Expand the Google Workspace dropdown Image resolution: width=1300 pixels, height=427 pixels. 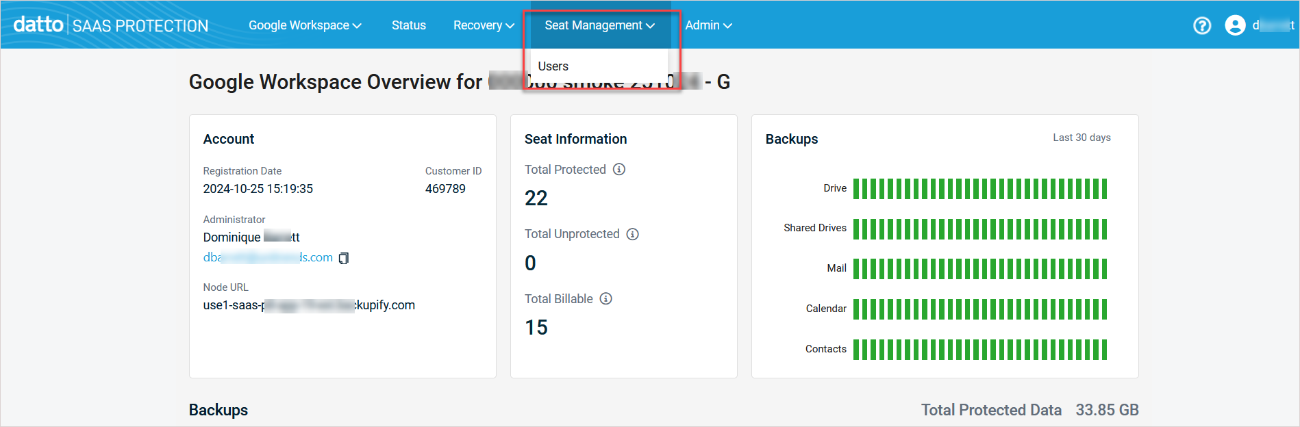(305, 25)
